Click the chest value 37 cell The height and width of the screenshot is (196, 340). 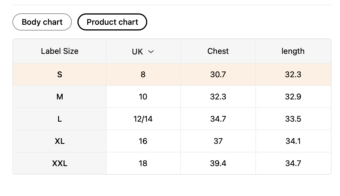[x=218, y=141]
